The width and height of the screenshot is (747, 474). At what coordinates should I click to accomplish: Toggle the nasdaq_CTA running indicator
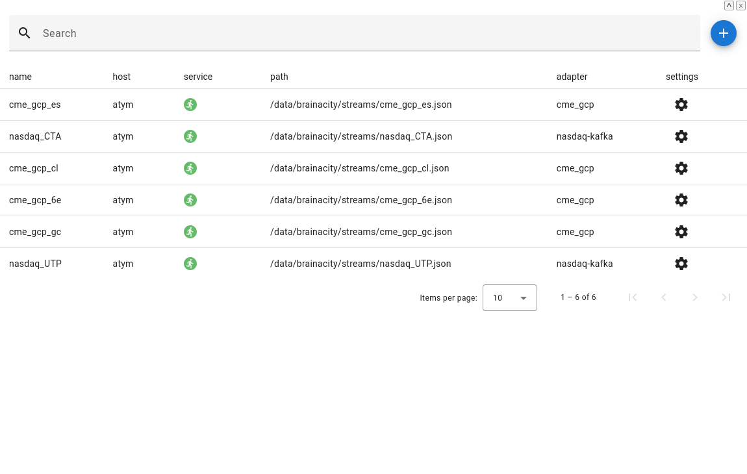point(190,136)
